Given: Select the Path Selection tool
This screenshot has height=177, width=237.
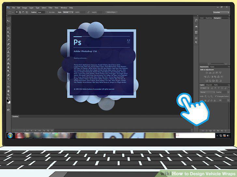Looking at the screenshot, I should pos(8,83).
